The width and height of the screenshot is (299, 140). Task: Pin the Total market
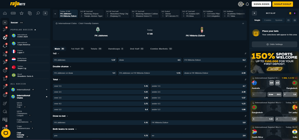pos(245,80)
